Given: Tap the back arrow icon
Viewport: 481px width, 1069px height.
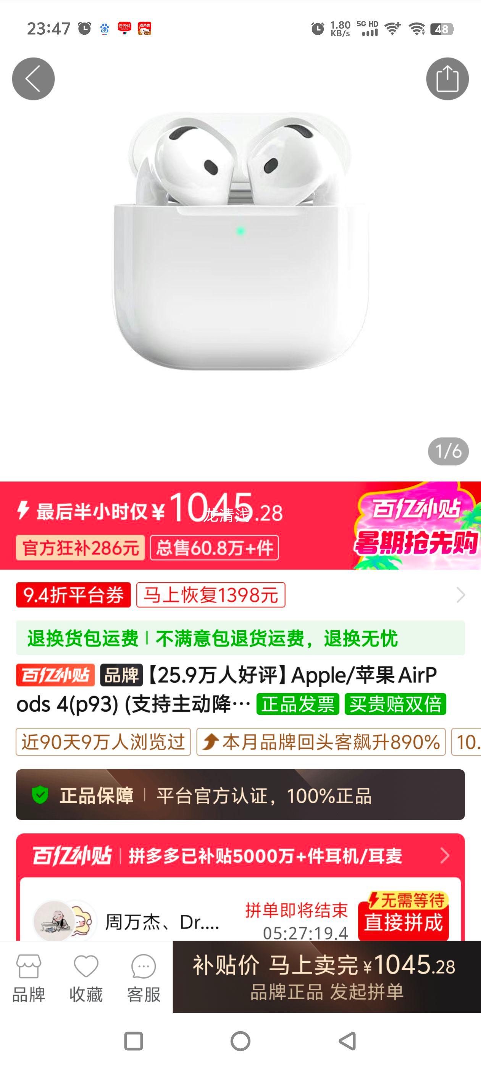Looking at the screenshot, I should click(x=33, y=79).
